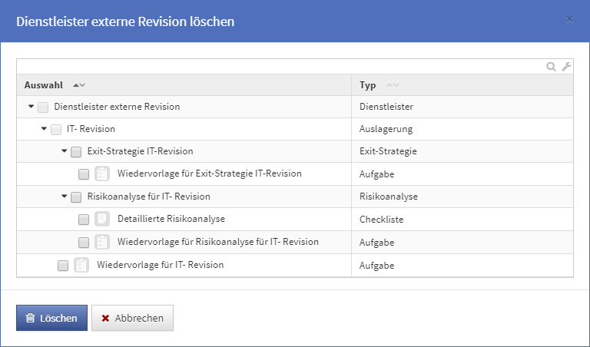
Task: Click the Detaillierte Risikoanalyse checklist icon
Action: [x=102, y=220]
